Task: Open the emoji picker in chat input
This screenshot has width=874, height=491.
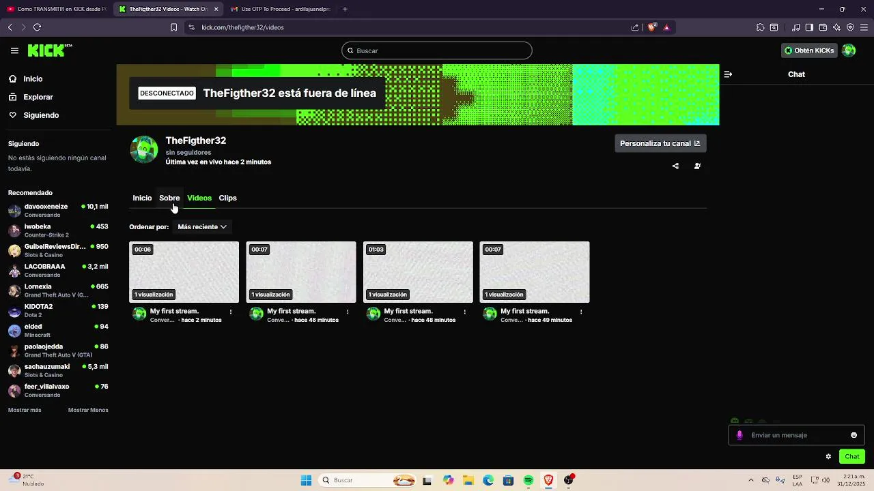Action: [854, 435]
